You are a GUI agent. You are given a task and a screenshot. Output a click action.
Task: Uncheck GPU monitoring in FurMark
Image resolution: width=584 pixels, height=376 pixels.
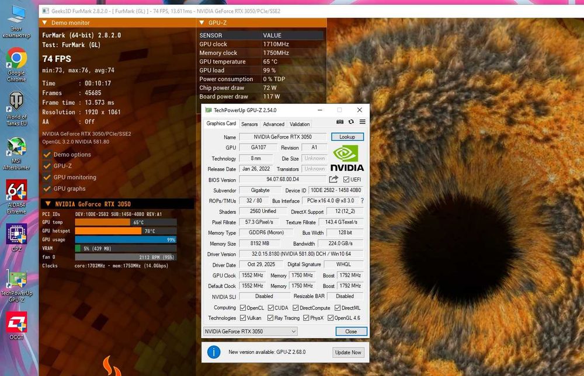(47, 177)
